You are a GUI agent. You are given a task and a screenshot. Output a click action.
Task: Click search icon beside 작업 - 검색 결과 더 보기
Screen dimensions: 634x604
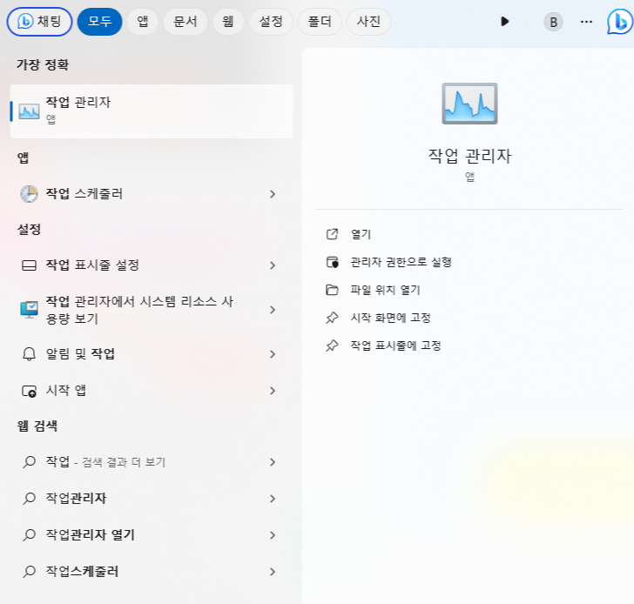point(29,462)
